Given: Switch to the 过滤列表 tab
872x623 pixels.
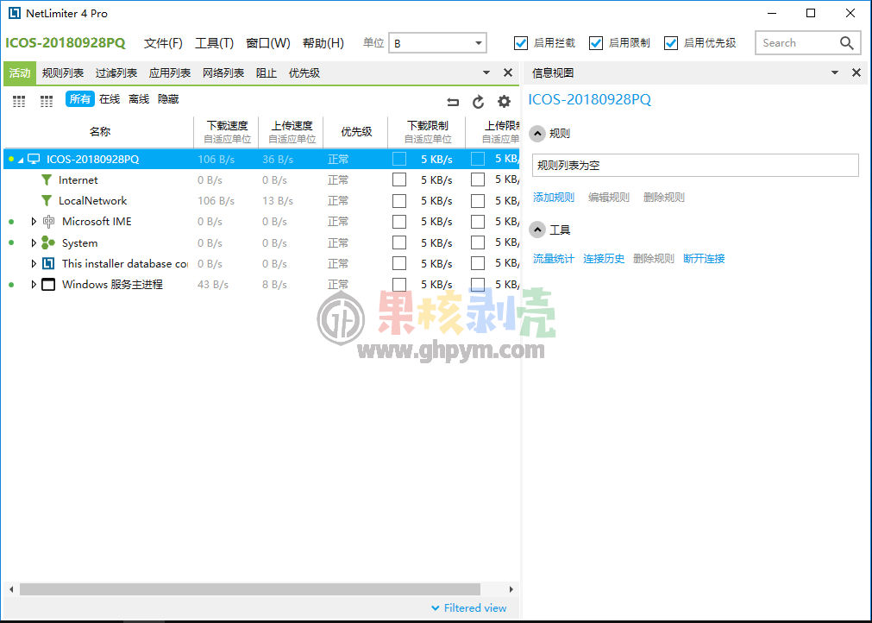Looking at the screenshot, I should coord(116,72).
